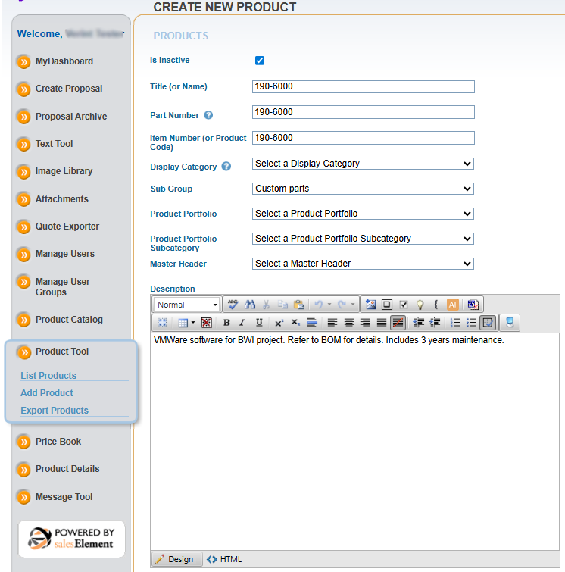The height and width of the screenshot is (572, 565).
Task: Open Product Catalog from sidebar
Action: pyautogui.click(x=68, y=320)
